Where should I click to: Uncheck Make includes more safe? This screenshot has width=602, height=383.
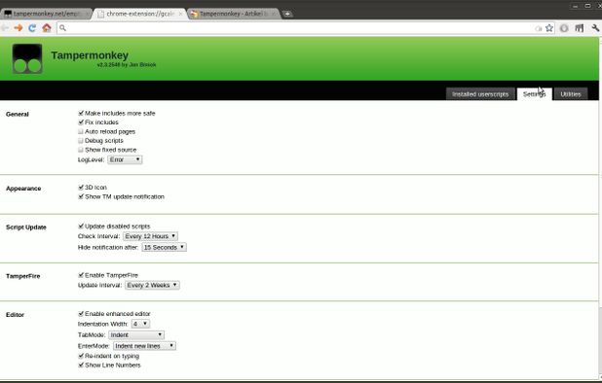[81, 113]
